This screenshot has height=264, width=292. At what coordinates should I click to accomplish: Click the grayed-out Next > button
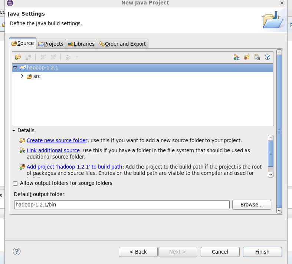(178, 252)
